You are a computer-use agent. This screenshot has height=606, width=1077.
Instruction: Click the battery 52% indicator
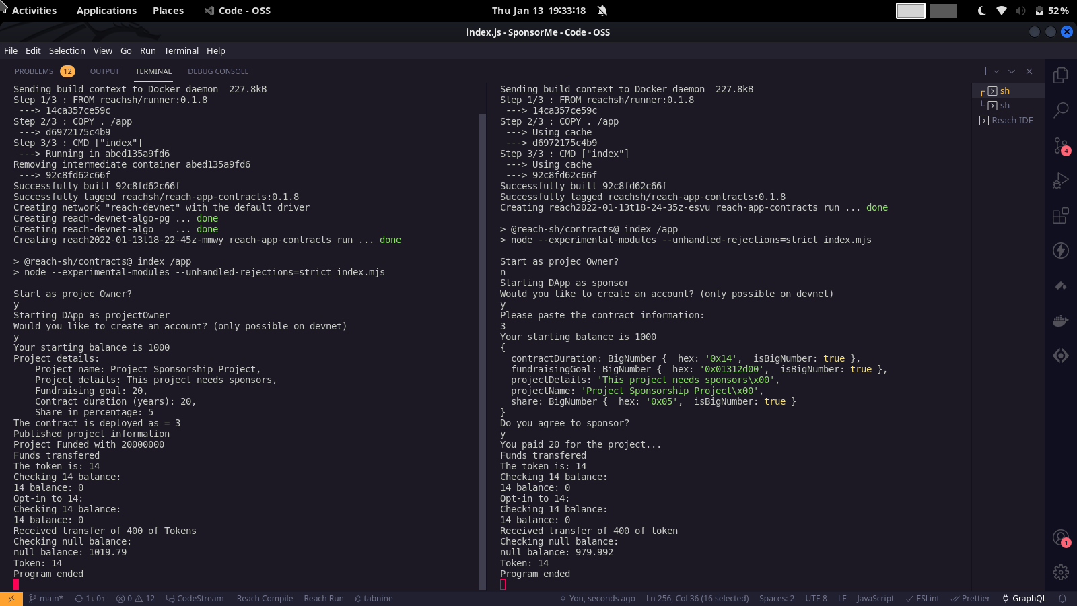click(1052, 11)
